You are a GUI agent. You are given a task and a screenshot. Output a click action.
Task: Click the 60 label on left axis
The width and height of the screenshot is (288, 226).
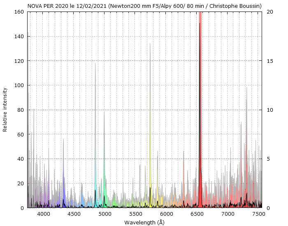(20, 134)
